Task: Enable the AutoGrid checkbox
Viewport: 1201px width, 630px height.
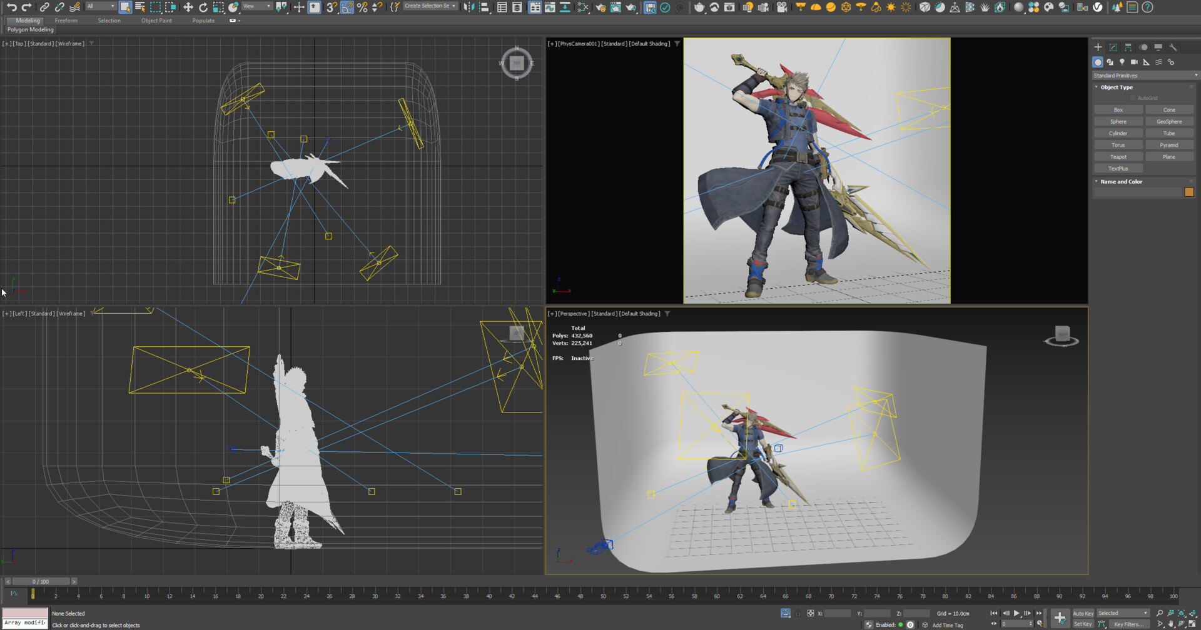Action: [x=1133, y=98]
